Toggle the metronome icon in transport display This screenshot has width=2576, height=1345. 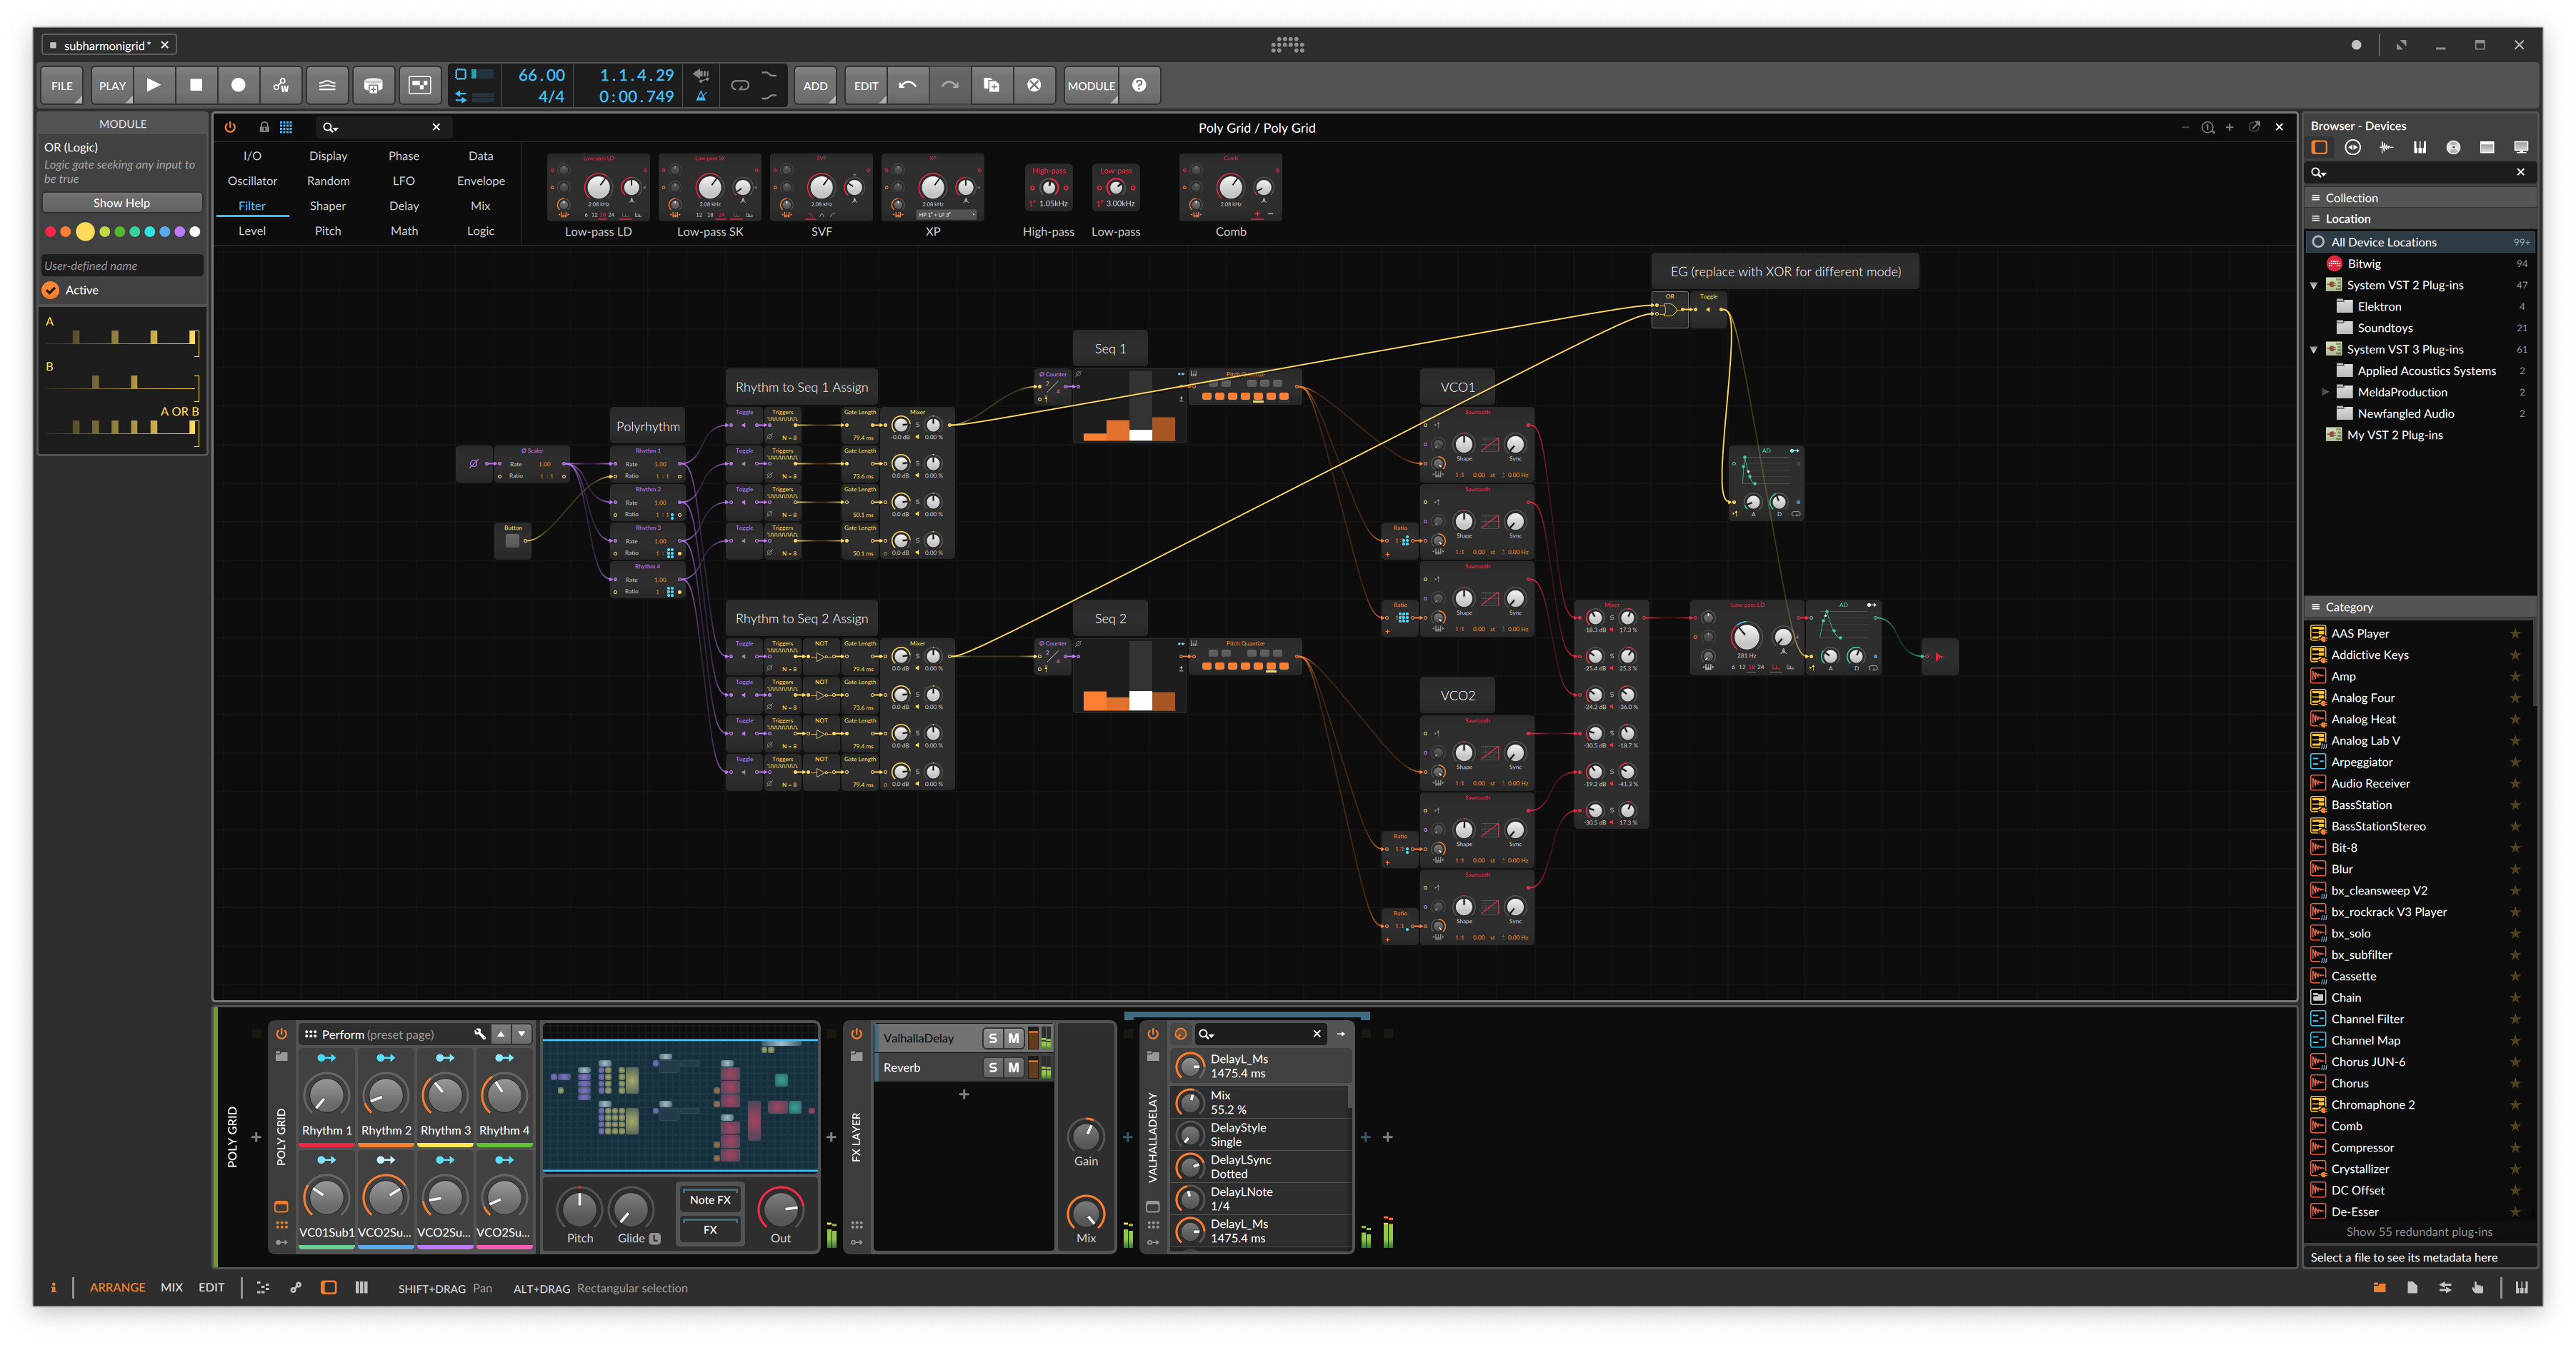coord(701,96)
